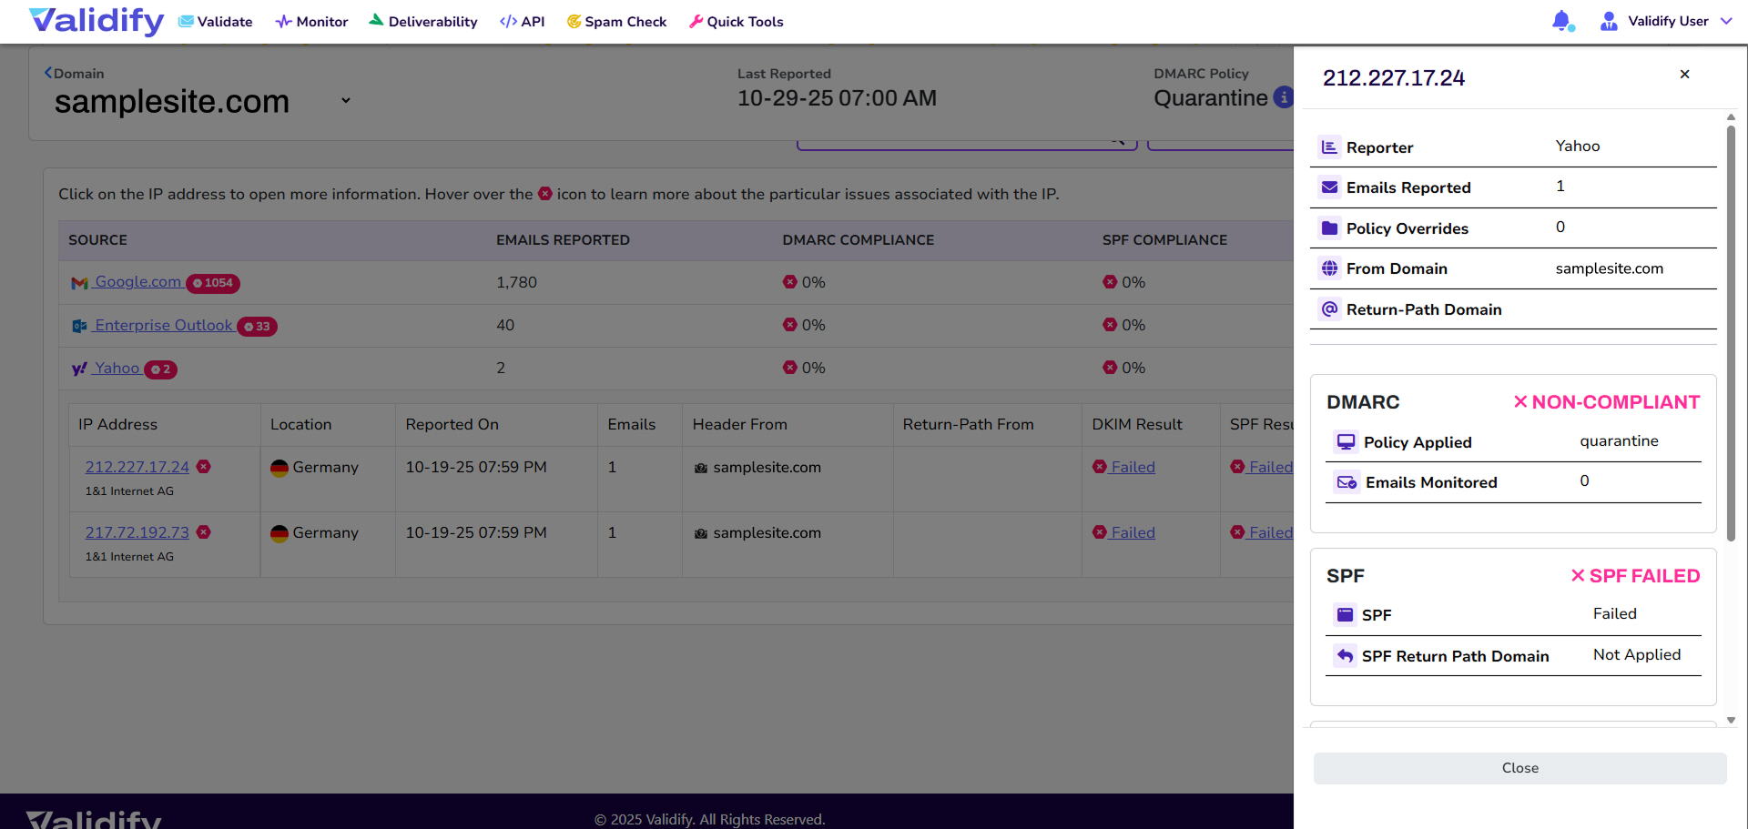Screen dimensions: 1748x829
Task: Click the Validify logo in header
Action: point(96,21)
